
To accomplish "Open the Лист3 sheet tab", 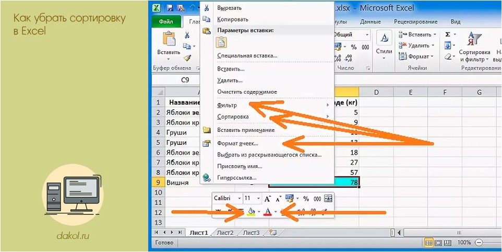I will [252, 233].
